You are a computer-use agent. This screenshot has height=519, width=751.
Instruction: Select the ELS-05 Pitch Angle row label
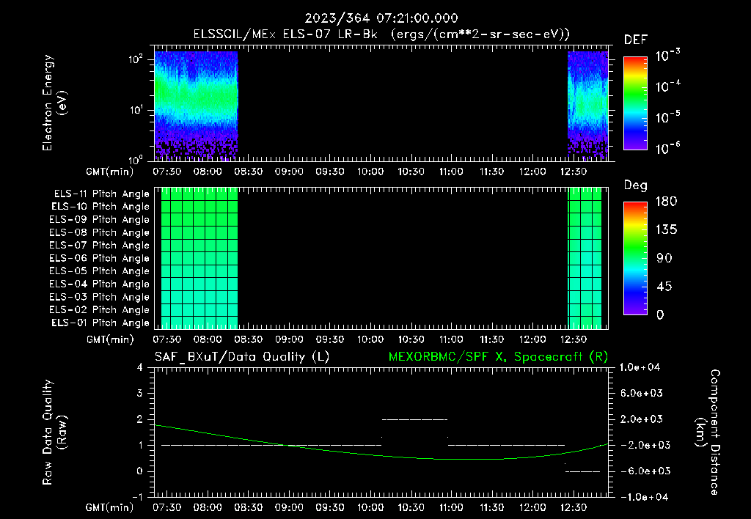click(100, 271)
